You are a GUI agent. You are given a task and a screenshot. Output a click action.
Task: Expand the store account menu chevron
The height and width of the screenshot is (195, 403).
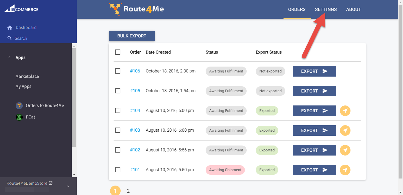click(x=68, y=186)
